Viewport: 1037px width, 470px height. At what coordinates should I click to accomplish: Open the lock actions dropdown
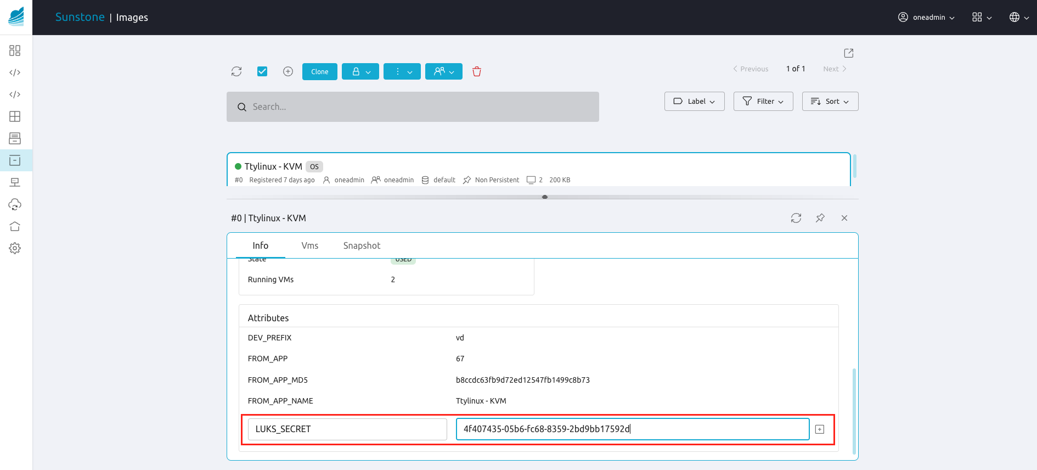pyautogui.click(x=360, y=71)
